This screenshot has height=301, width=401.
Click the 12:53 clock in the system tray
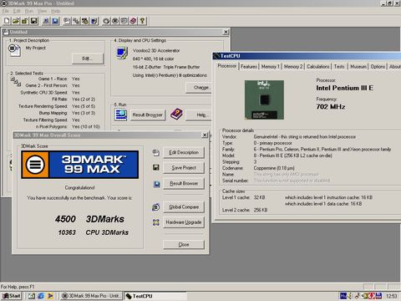[x=392, y=296]
